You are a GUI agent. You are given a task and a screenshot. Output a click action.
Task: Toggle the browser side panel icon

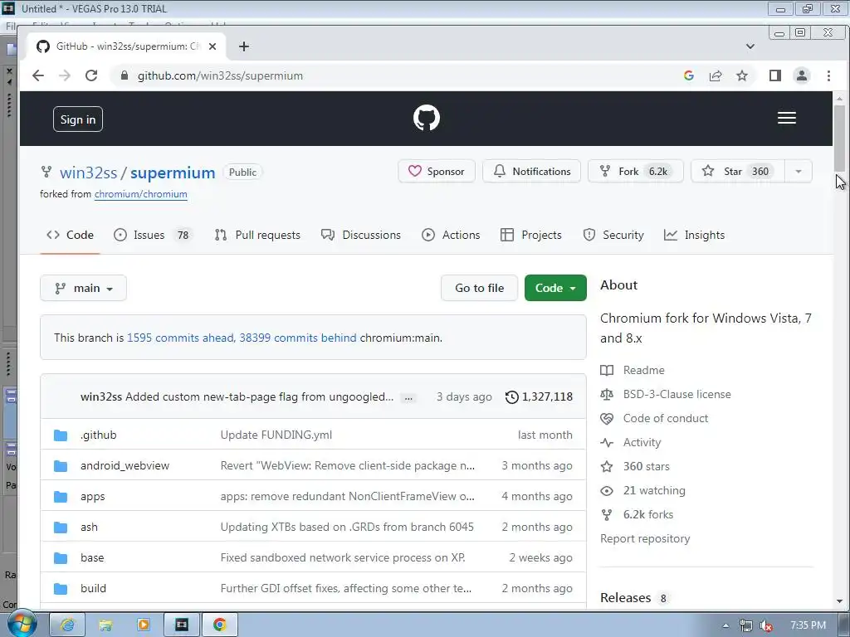coord(775,75)
